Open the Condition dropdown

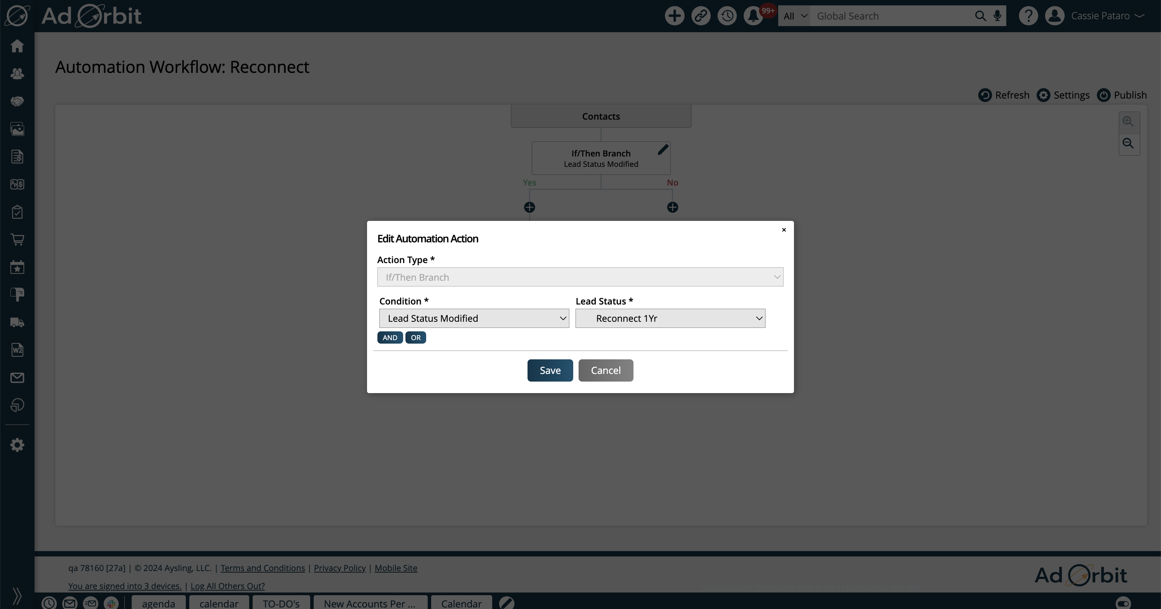coord(474,318)
